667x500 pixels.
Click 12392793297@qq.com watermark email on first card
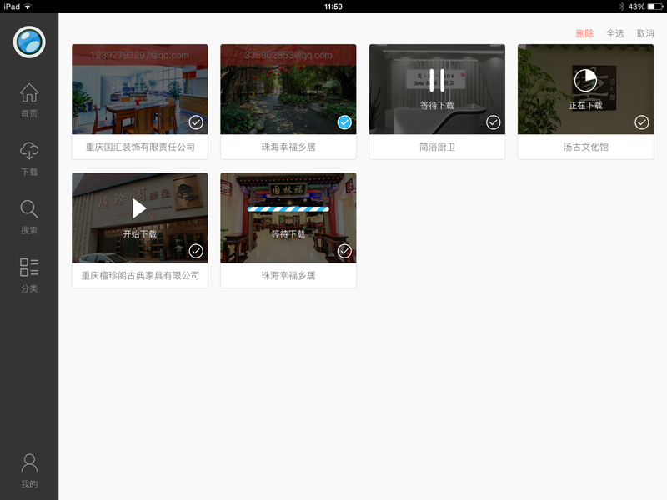coord(139,55)
